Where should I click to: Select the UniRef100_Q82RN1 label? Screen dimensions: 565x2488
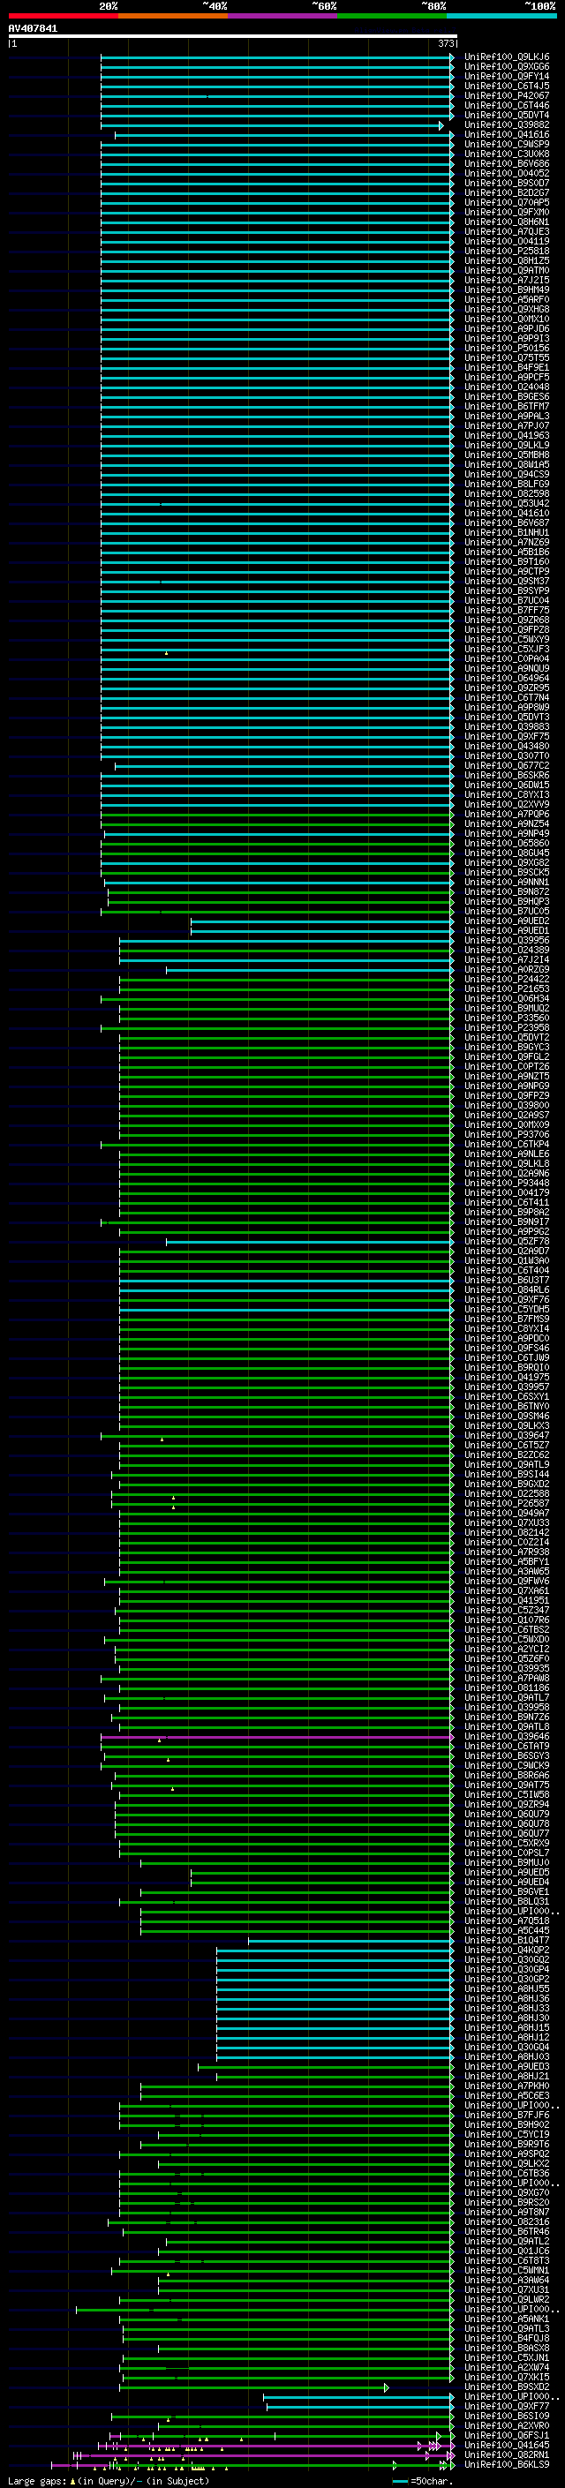pos(507,2454)
